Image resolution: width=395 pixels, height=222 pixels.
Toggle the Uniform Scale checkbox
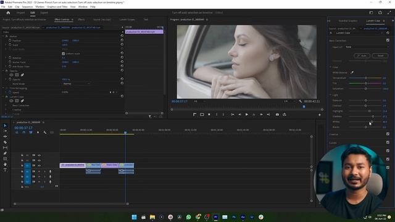click(63, 54)
